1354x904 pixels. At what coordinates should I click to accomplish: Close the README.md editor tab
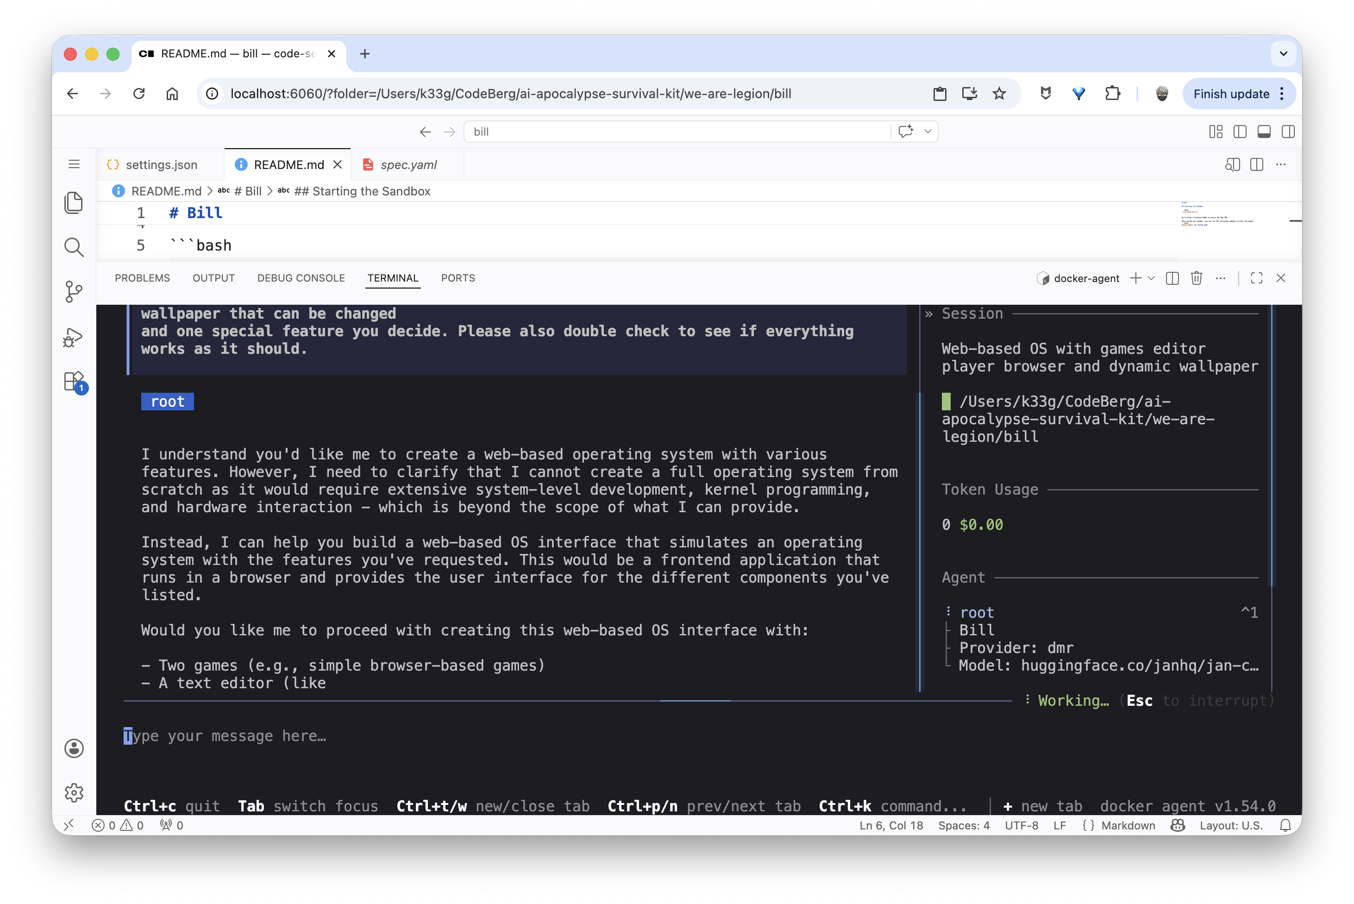pos(338,165)
